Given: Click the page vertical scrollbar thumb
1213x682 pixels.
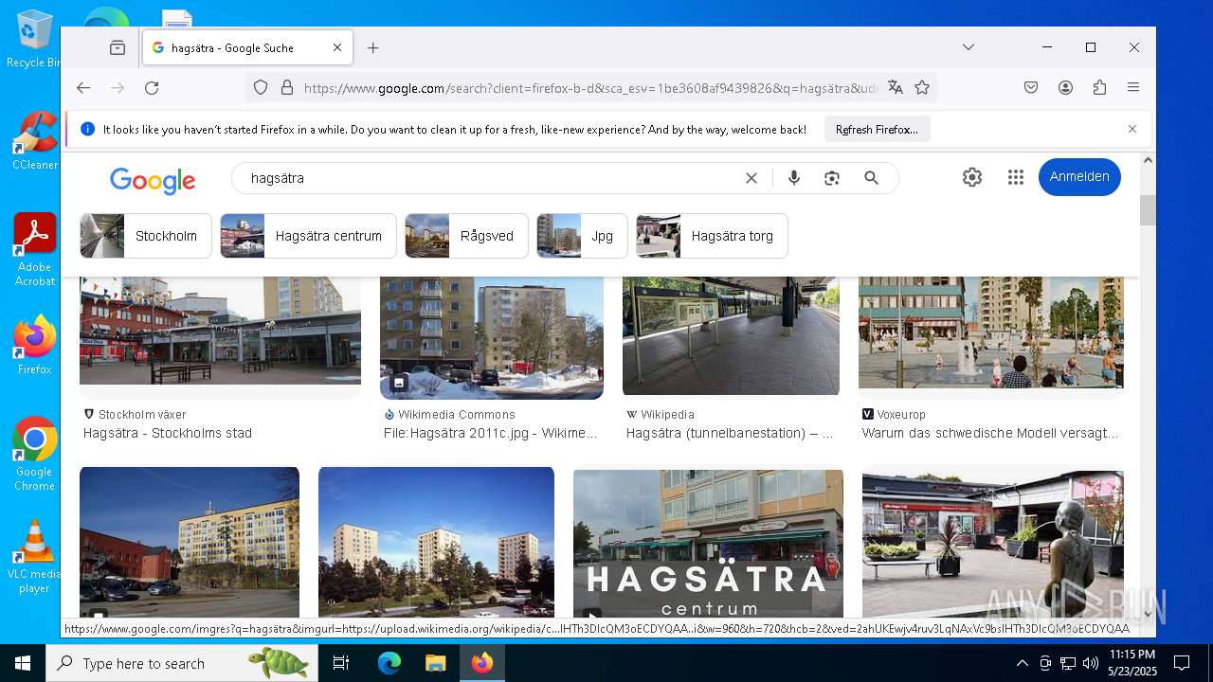Looking at the screenshot, I should 1148,210.
